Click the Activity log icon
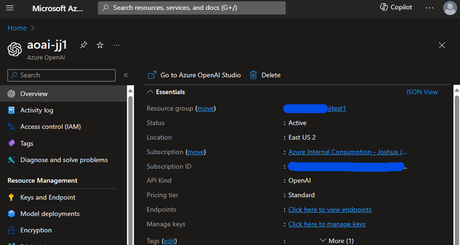Image resolution: width=460 pixels, height=245 pixels. [11, 111]
